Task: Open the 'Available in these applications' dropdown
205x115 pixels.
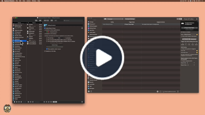Action: click(52, 30)
